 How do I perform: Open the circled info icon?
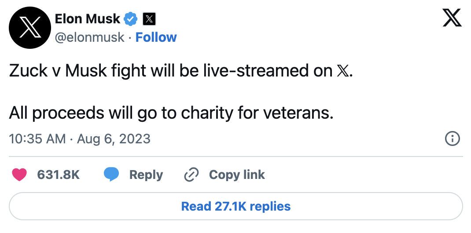pyautogui.click(x=452, y=139)
